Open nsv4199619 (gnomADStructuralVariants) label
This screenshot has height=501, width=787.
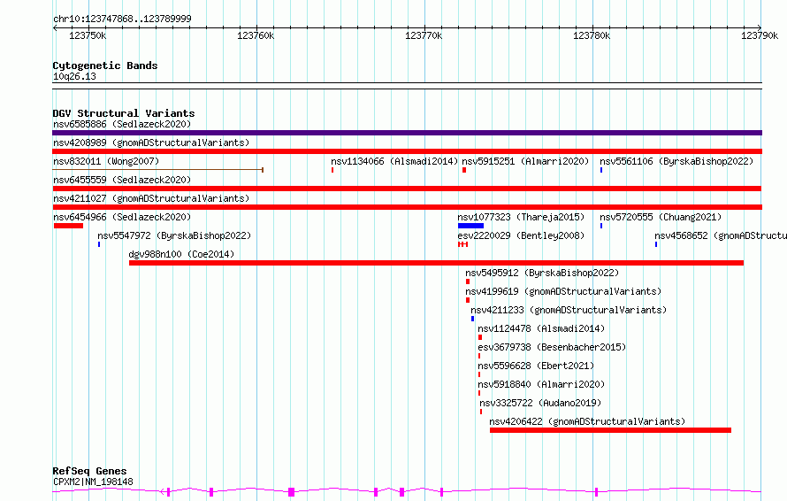[563, 291]
